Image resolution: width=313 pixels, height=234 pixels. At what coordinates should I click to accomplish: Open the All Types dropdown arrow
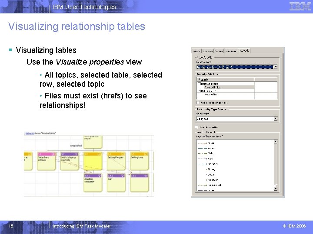click(x=276, y=119)
